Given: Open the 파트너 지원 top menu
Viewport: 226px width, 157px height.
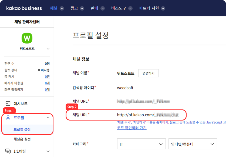Looking at the screenshot, I should click(x=149, y=8).
